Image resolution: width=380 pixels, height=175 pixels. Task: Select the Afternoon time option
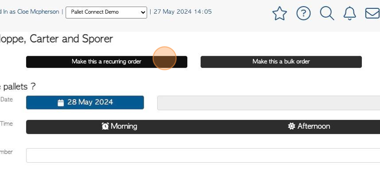[309, 127]
